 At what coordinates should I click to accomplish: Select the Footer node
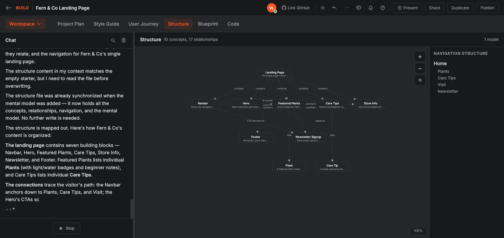tap(255, 138)
